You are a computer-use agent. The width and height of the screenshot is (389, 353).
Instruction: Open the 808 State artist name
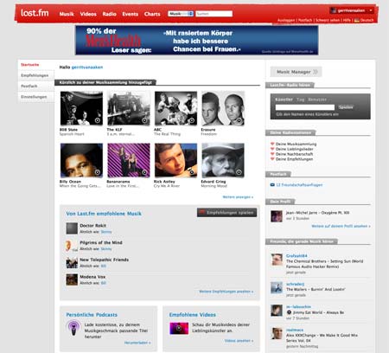pos(68,130)
